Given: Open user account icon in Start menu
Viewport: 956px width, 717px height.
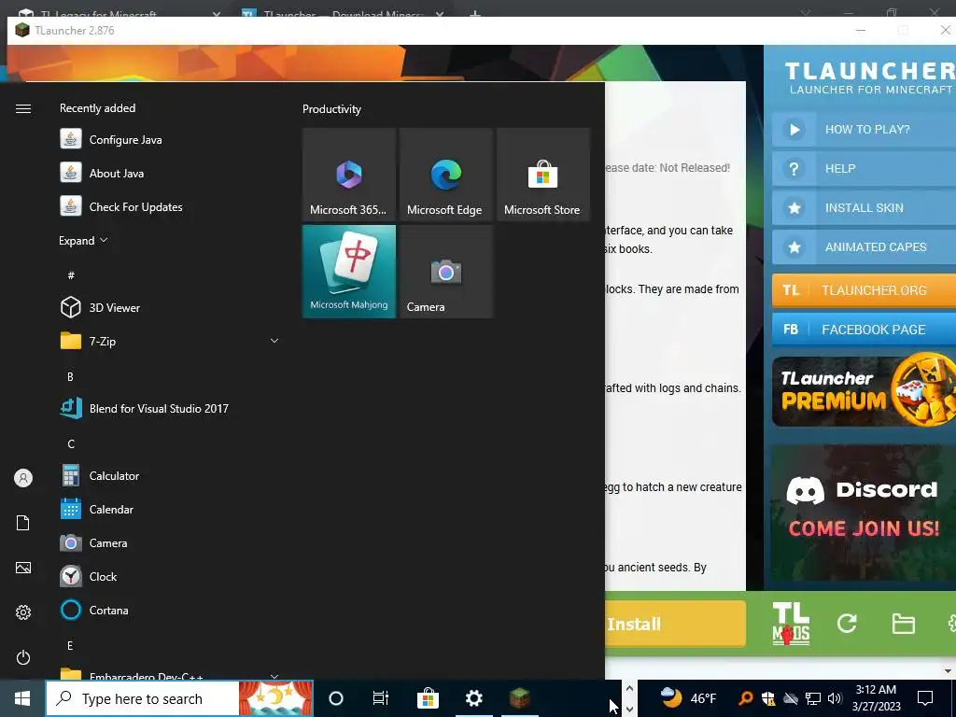Looking at the screenshot, I should click(23, 478).
